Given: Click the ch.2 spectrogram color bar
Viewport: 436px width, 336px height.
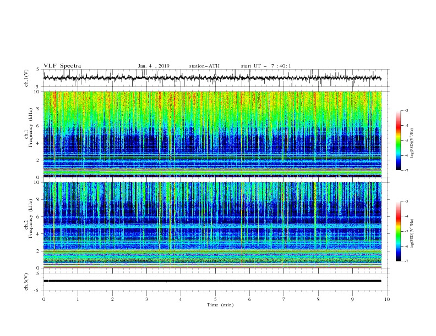Looking at the screenshot, I should tap(398, 231).
